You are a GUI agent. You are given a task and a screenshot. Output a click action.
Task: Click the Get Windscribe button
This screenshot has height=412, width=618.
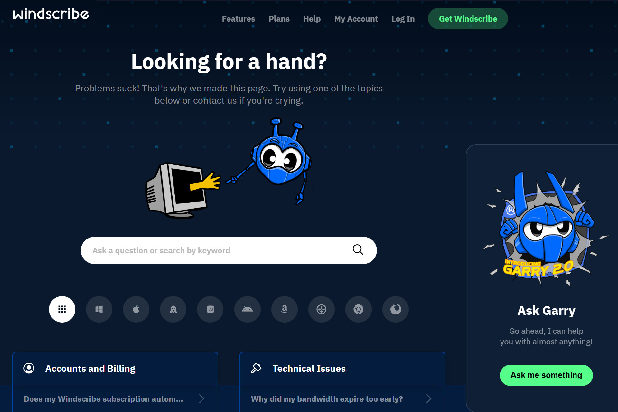(x=468, y=18)
